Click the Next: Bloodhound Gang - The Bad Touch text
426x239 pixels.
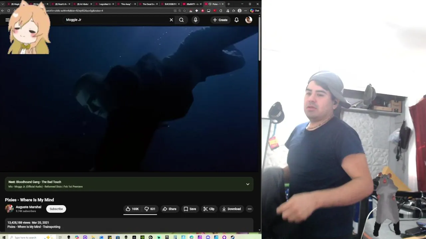pyautogui.click(x=35, y=182)
